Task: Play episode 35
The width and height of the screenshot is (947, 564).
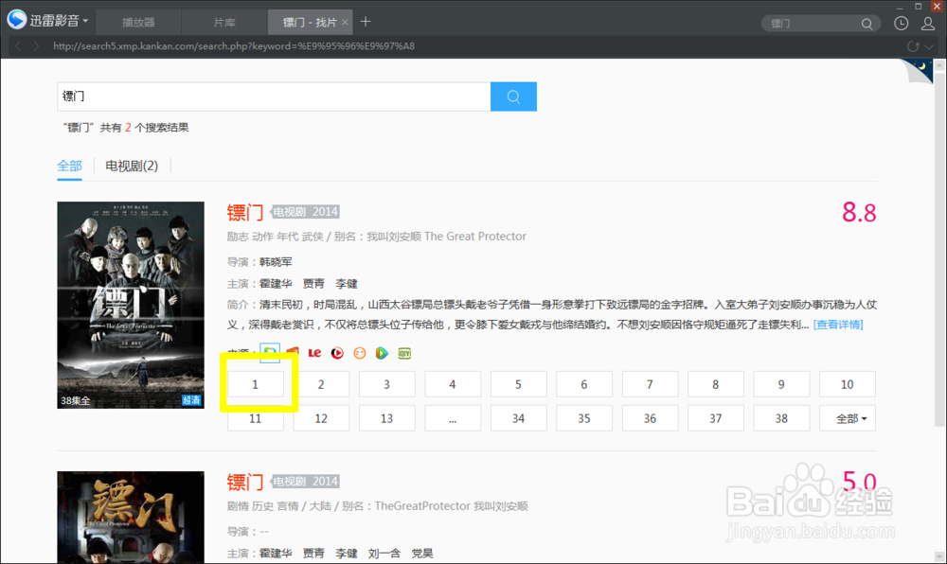Action: pos(584,418)
